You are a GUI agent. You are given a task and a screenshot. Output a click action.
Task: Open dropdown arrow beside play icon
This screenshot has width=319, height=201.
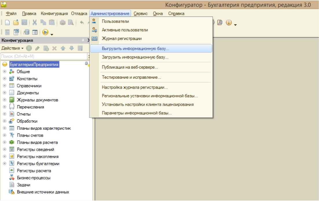coord(52,34)
